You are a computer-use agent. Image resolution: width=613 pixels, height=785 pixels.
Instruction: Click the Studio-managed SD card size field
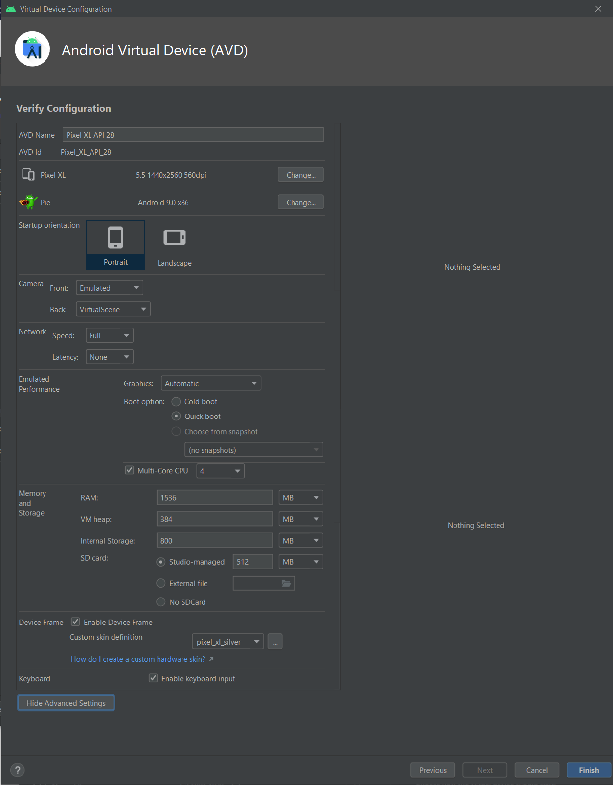coord(253,562)
